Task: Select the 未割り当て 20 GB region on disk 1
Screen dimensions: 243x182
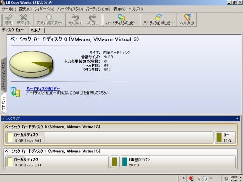Action: point(178,162)
